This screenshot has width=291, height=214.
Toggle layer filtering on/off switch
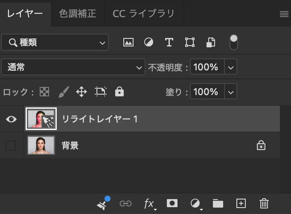pos(234,42)
